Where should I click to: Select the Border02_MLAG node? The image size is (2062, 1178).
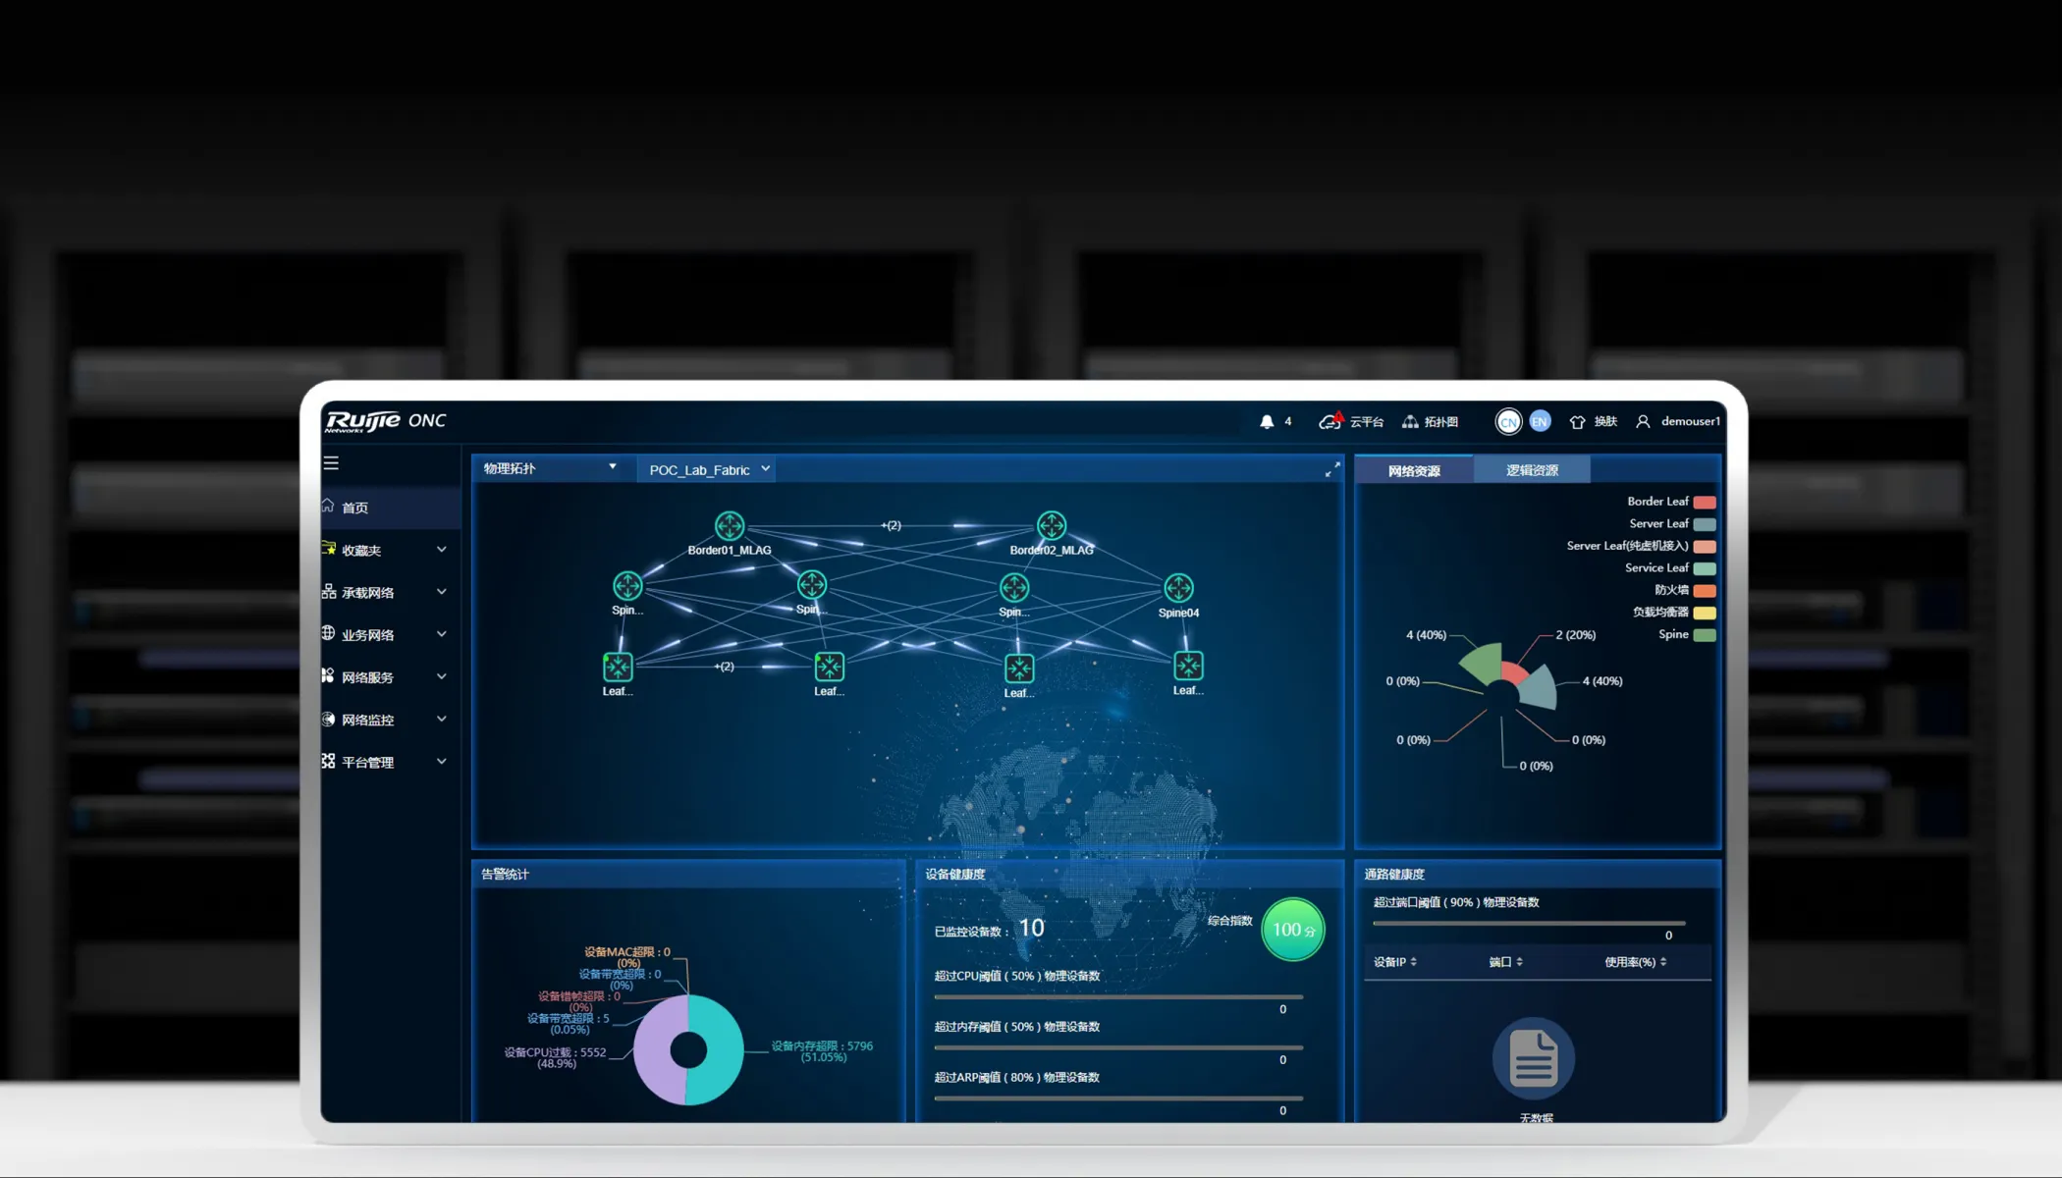[x=1052, y=526]
